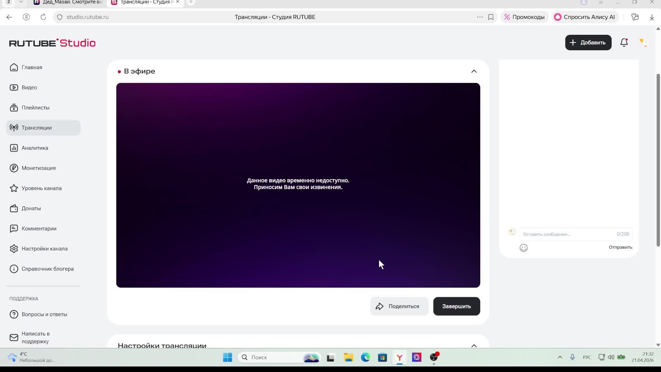The width and height of the screenshot is (661, 372).
Task: Open Плейлисты from the sidebar
Action: pyautogui.click(x=35, y=108)
